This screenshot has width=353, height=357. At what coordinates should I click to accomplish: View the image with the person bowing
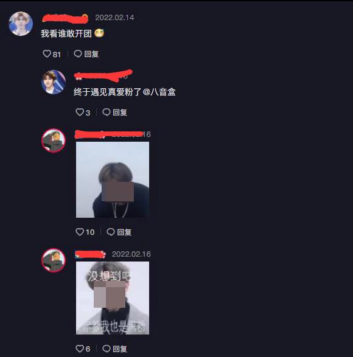(x=113, y=179)
